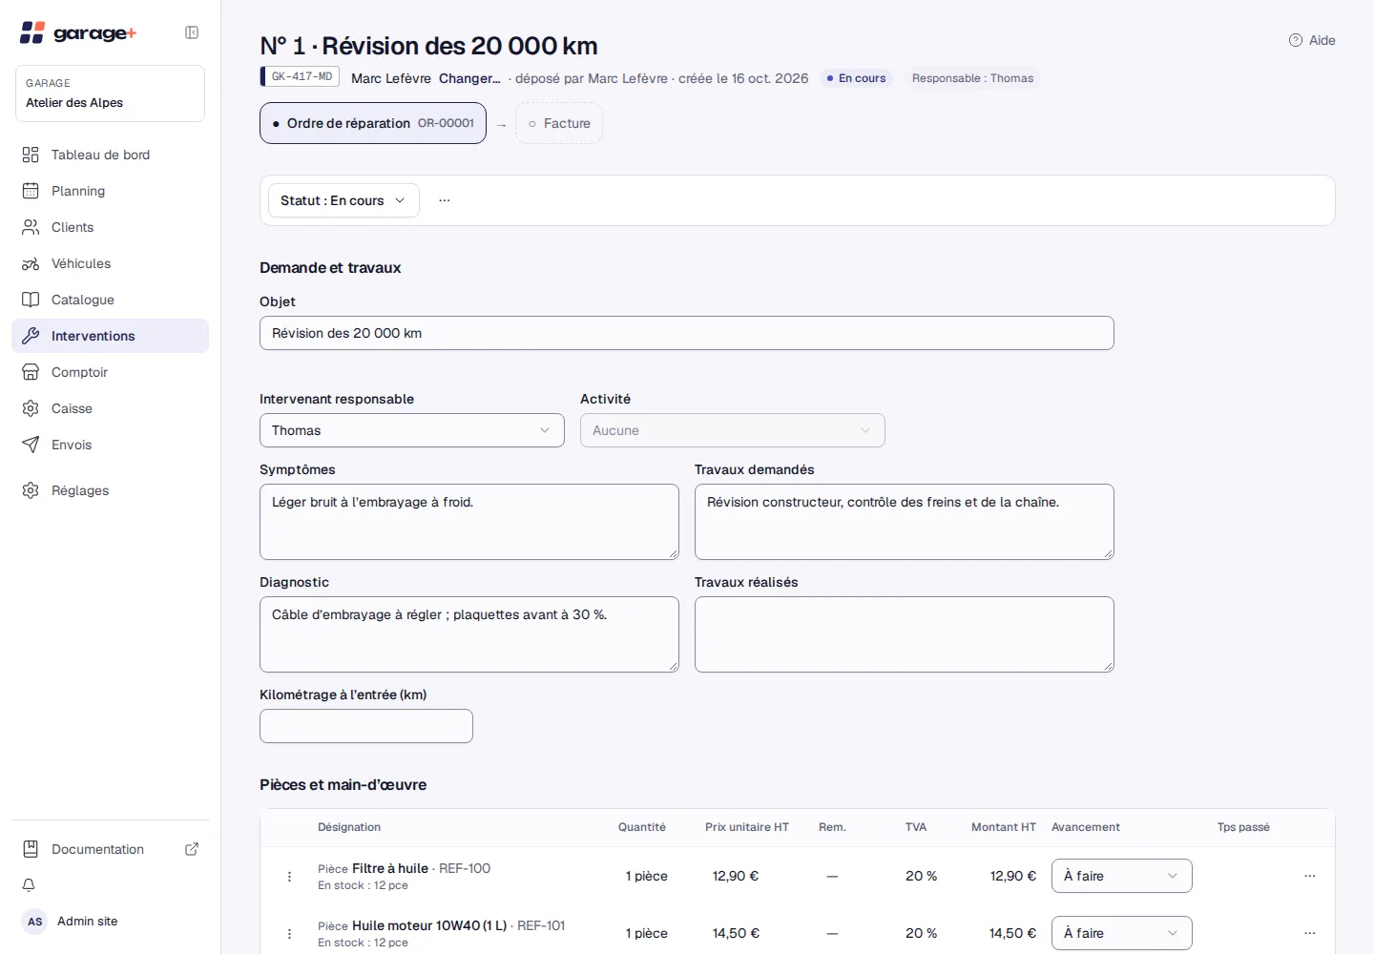Open vehicle plate GK-417-MD
The width and height of the screenshot is (1374, 954).
(x=301, y=76)
